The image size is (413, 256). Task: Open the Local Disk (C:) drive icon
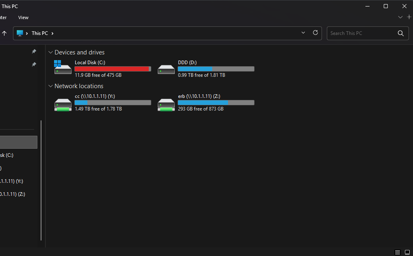[63, 67]
